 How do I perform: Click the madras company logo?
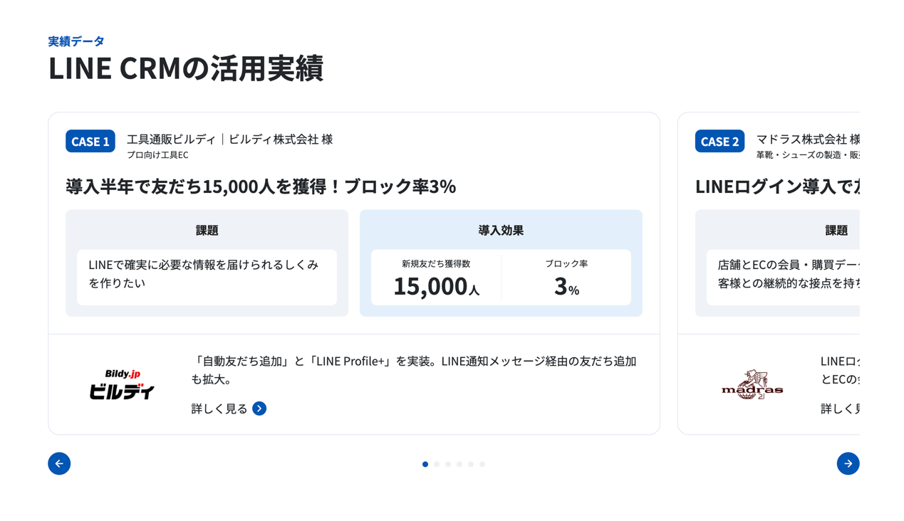click(752, 385)
